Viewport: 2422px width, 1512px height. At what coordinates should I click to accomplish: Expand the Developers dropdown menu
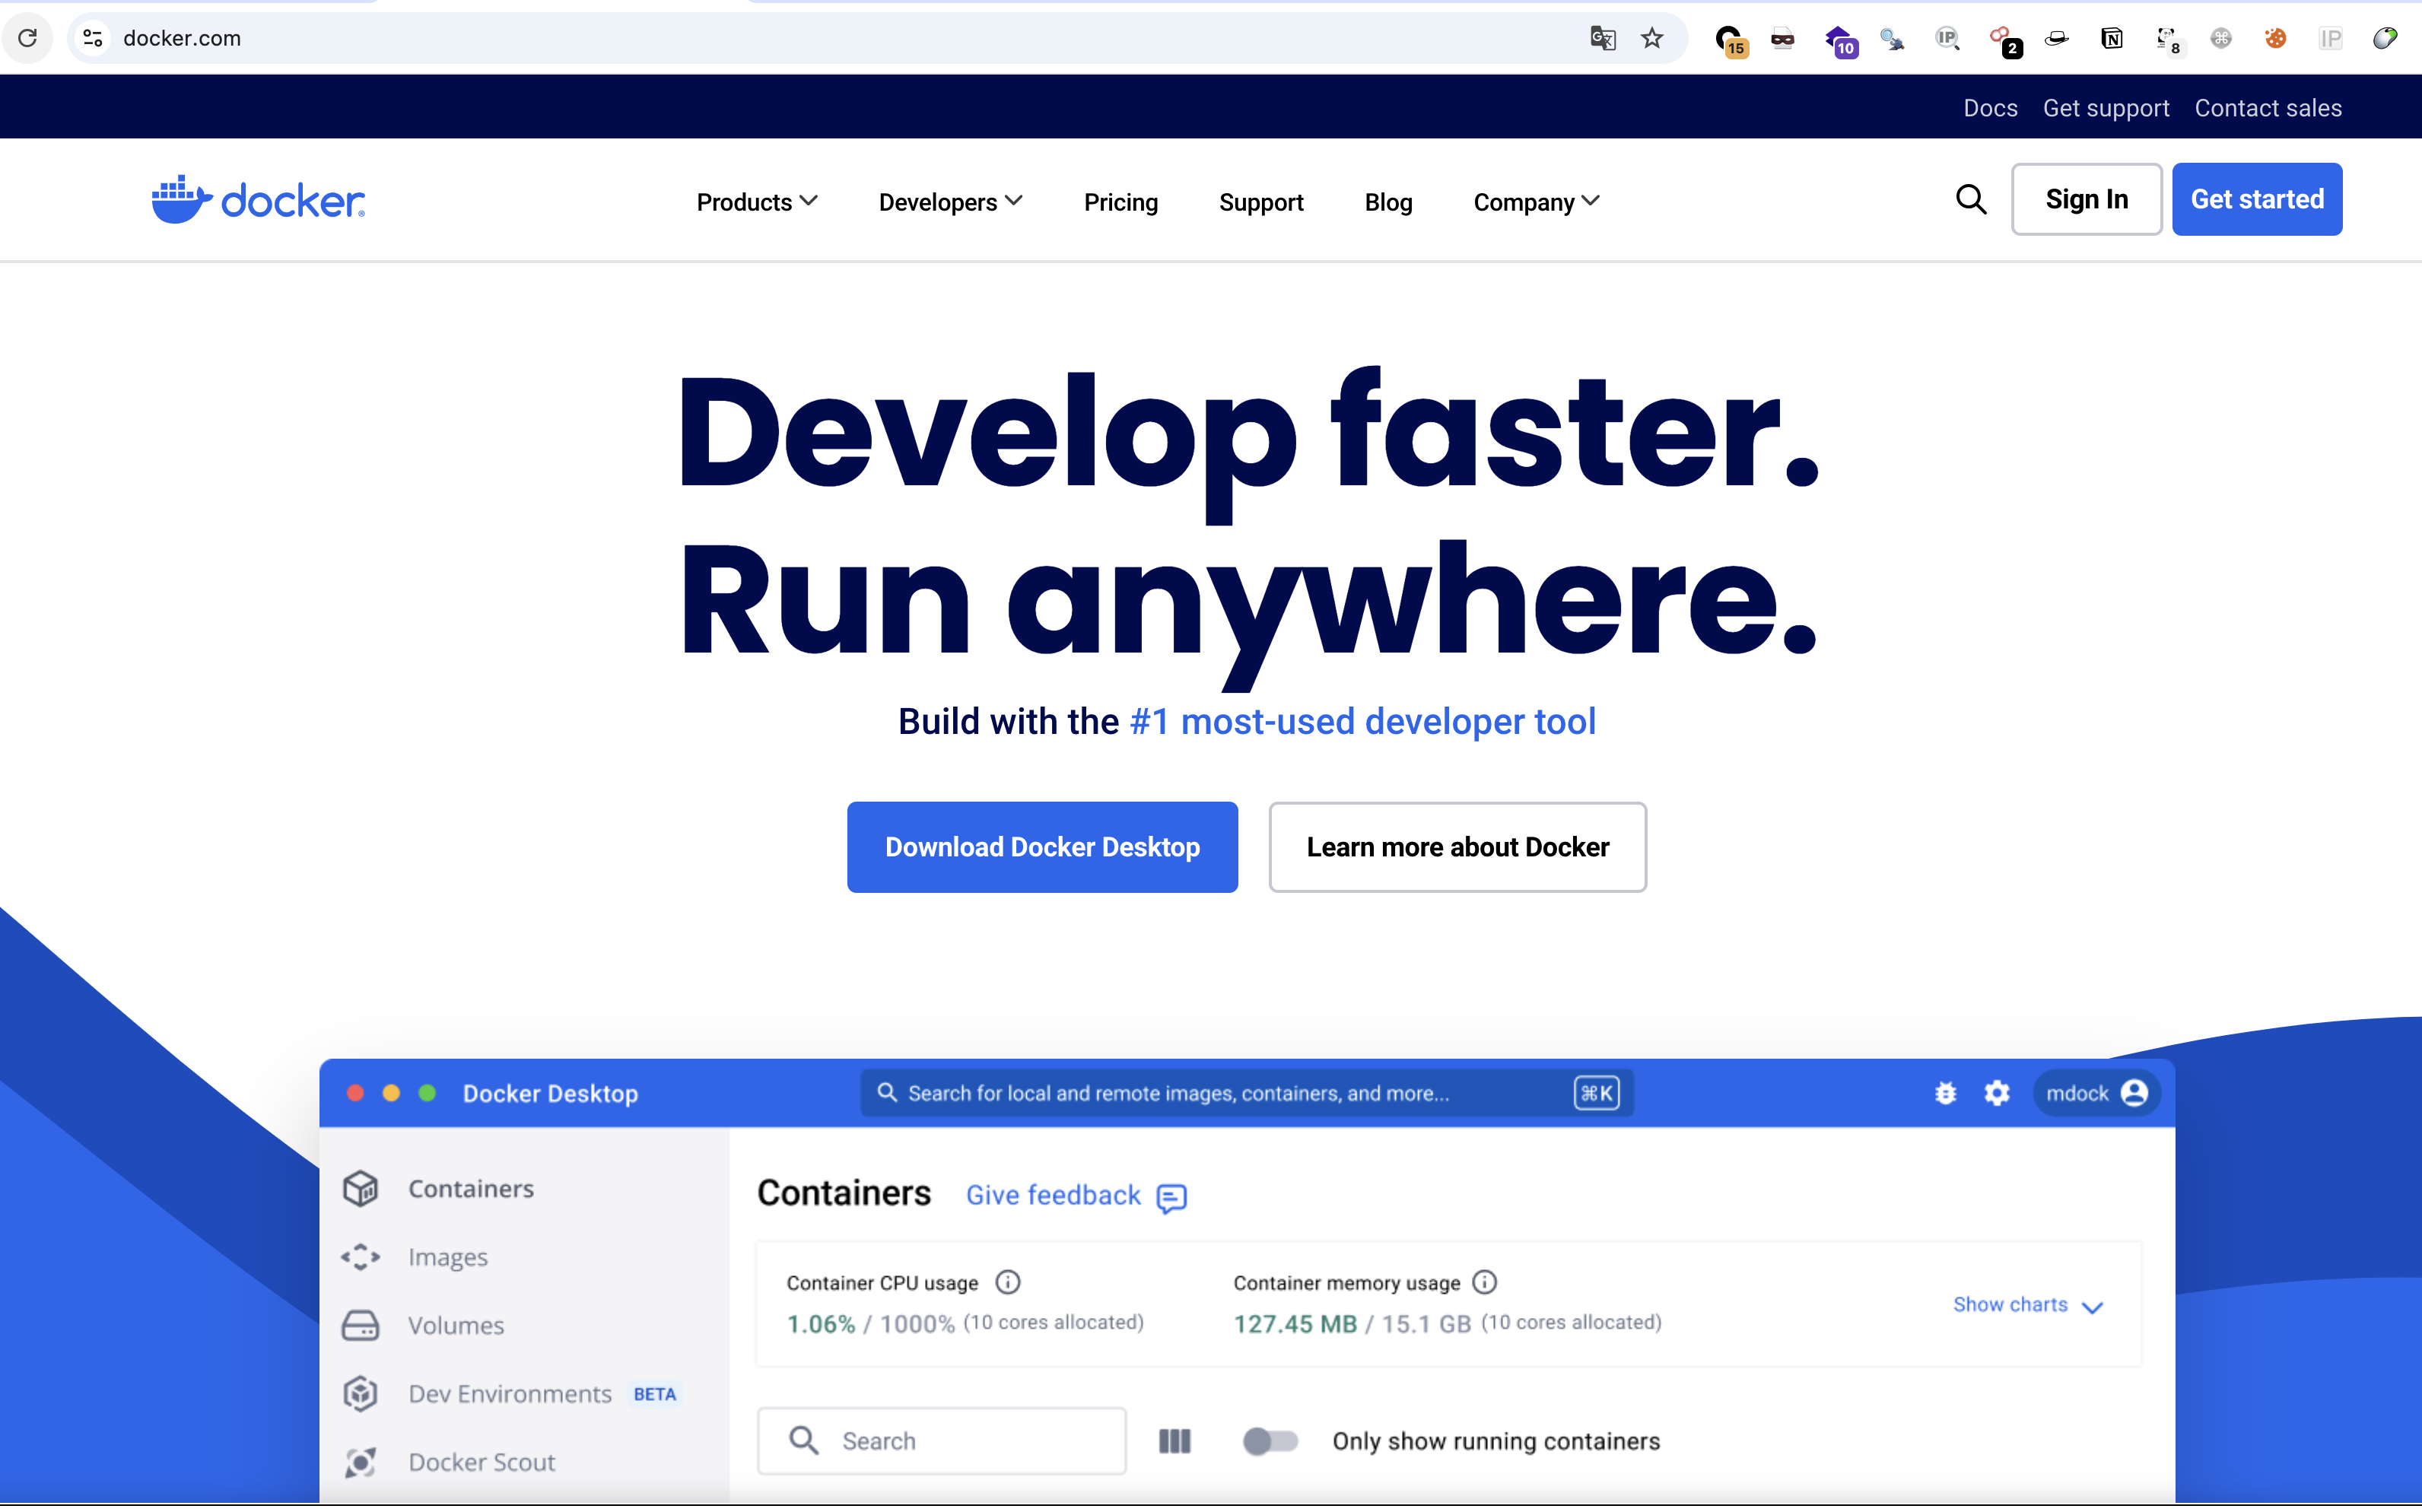click(x=950, y=202)
